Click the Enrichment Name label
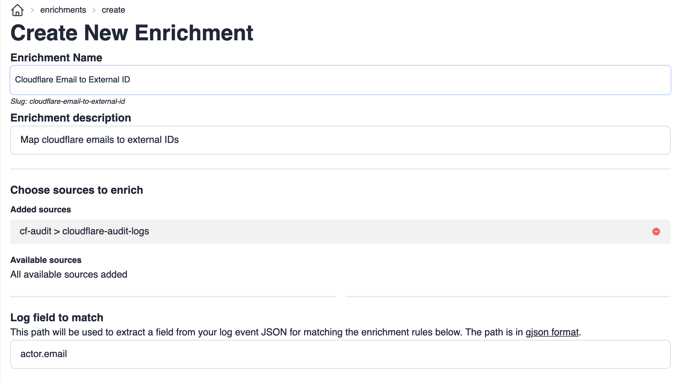This screenshot has height=382, width=677. click(56, 57)
